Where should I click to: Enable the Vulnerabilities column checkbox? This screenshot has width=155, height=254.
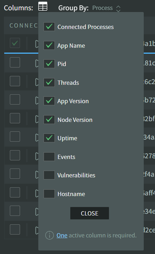pos(49,175)
